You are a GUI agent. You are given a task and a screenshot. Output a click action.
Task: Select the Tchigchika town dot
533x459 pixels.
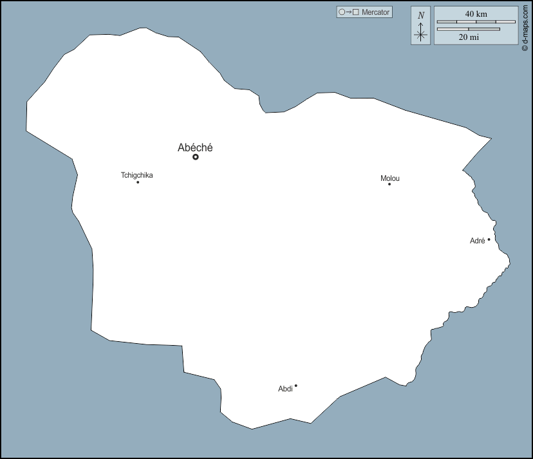point(137,182)
